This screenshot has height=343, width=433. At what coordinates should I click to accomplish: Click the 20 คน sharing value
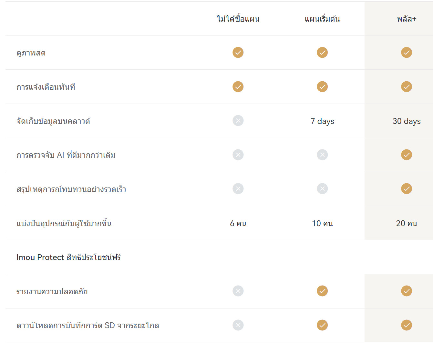(407, 223)
